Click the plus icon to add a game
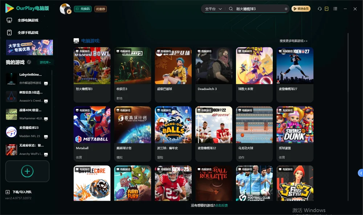Viewport: 363px width, 215px height. [x=27, y=171]
